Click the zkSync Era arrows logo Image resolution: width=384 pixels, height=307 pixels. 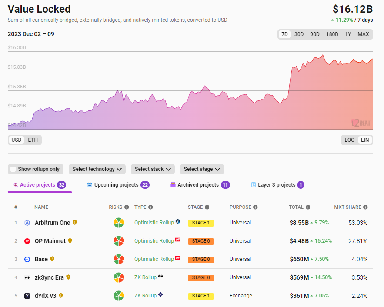[27, 277]
